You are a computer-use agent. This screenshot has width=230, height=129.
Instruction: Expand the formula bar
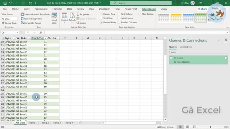tap(227, 33)
